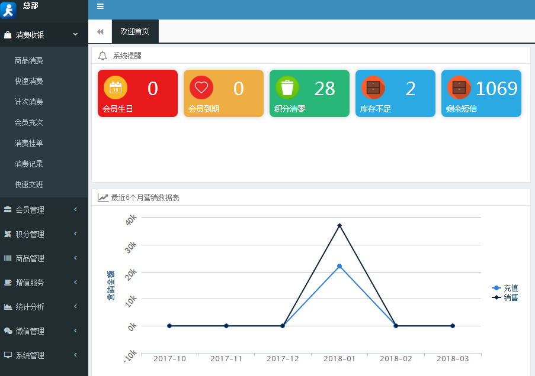
Task: Expand the 统计分析 sidebar menu
Action: pos(44,307)
